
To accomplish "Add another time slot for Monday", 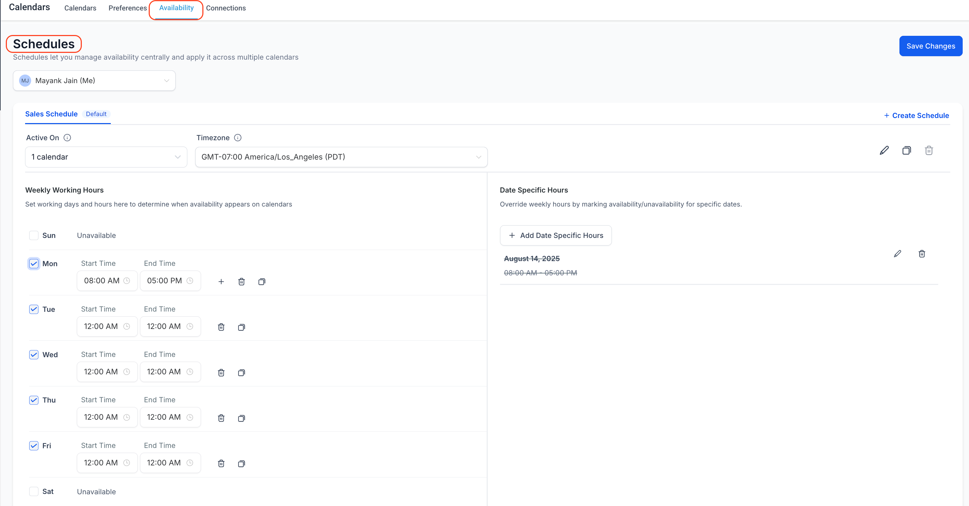I will [x=221, y=282].
